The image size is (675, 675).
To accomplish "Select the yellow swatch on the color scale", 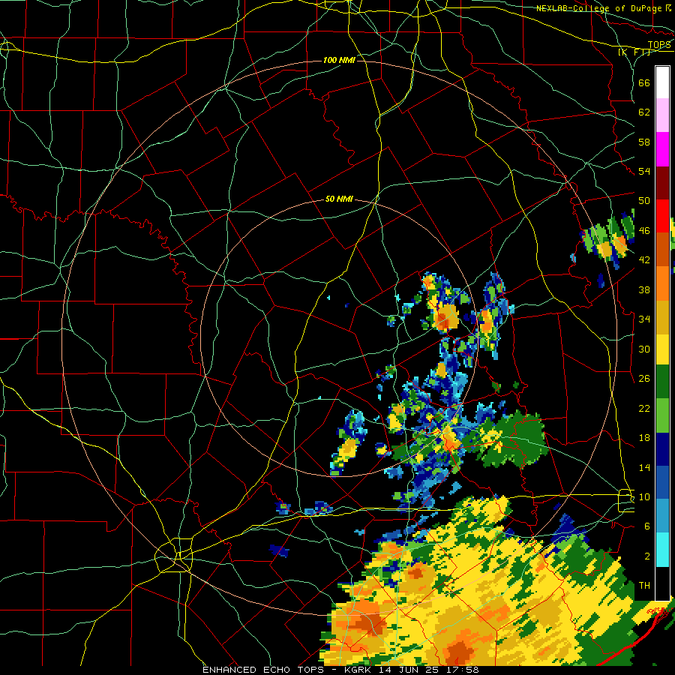I will click(x=662, y=349).
